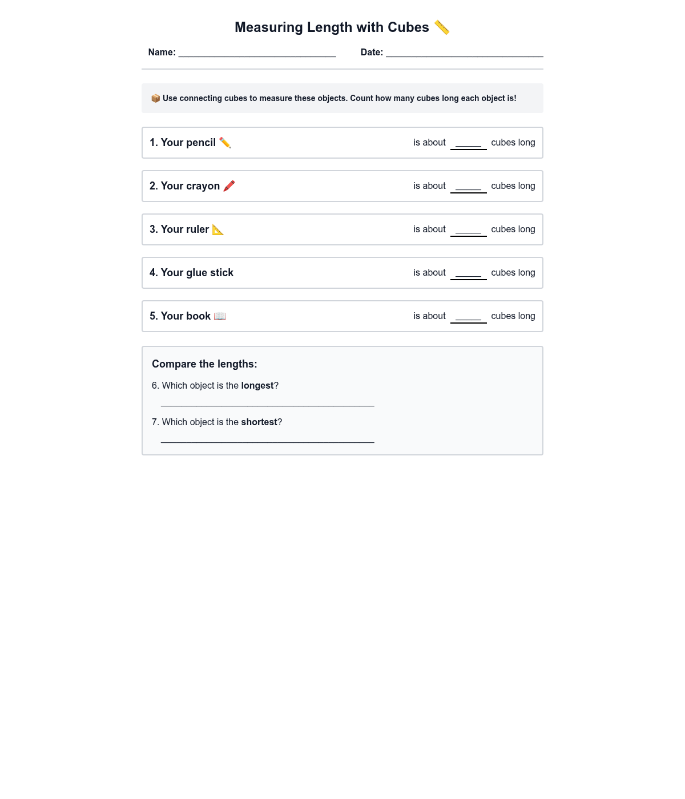Click the glue stick cubes answer blank
The height and width of the screenshot is (799, 685).
point(468,273)
